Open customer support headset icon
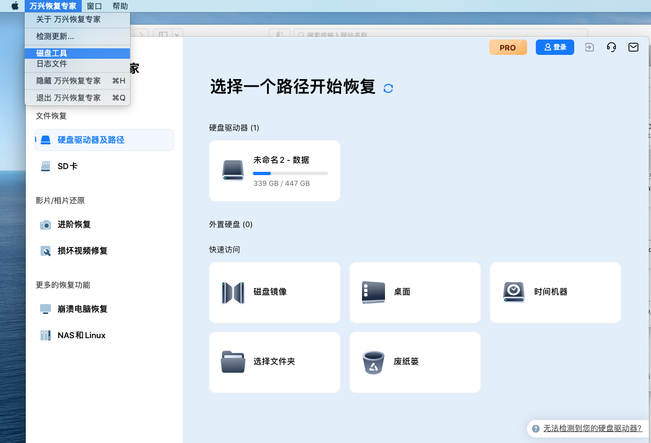The image size is (651, 443). click(x=611, y=47)
